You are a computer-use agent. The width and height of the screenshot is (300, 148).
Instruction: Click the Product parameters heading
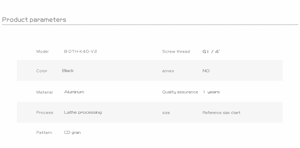(34, 20)
